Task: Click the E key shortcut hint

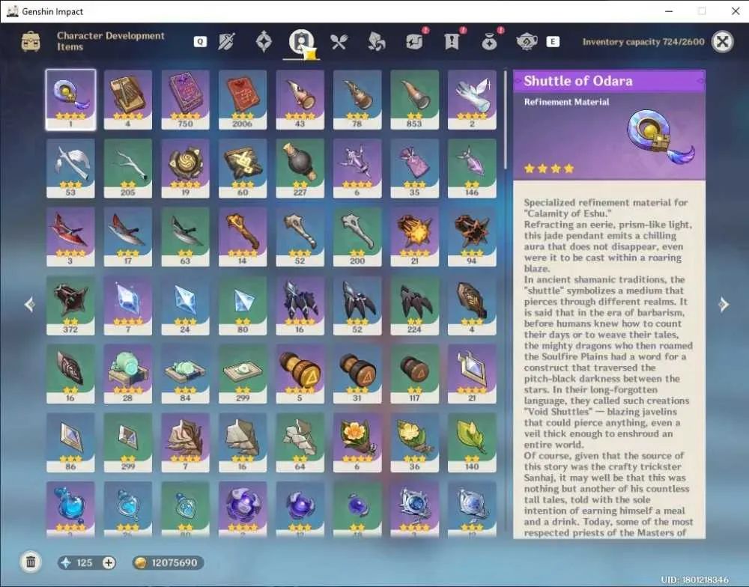Action: 553,42
